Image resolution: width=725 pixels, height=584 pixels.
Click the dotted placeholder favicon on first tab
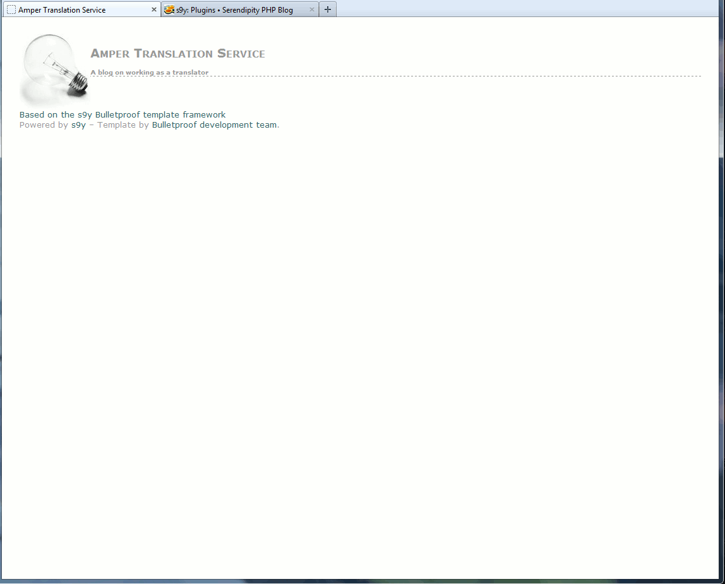coord(11,10)
